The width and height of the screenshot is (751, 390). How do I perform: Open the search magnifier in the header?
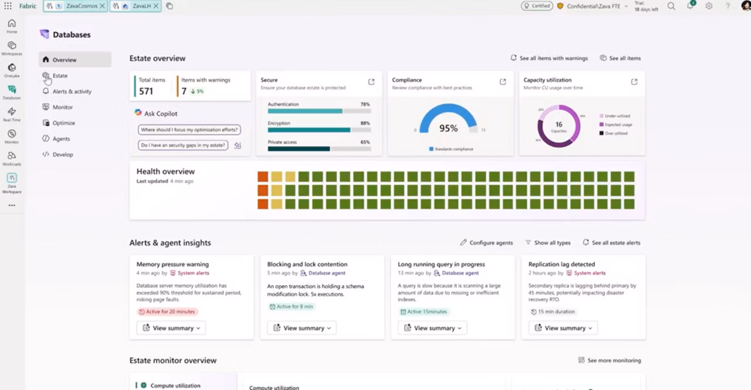671,6
